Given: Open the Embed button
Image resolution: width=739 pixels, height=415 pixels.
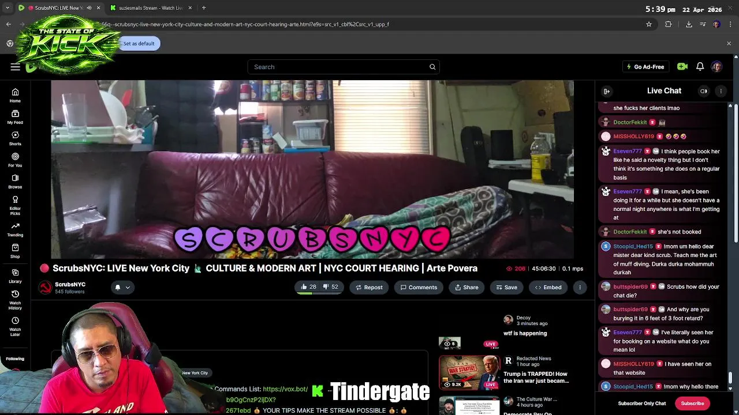Looking at the screenshot, I should (548, 287).
